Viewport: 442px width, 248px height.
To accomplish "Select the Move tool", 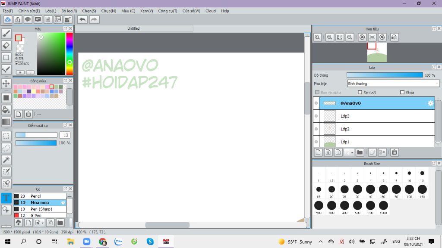I will [6, 84].
